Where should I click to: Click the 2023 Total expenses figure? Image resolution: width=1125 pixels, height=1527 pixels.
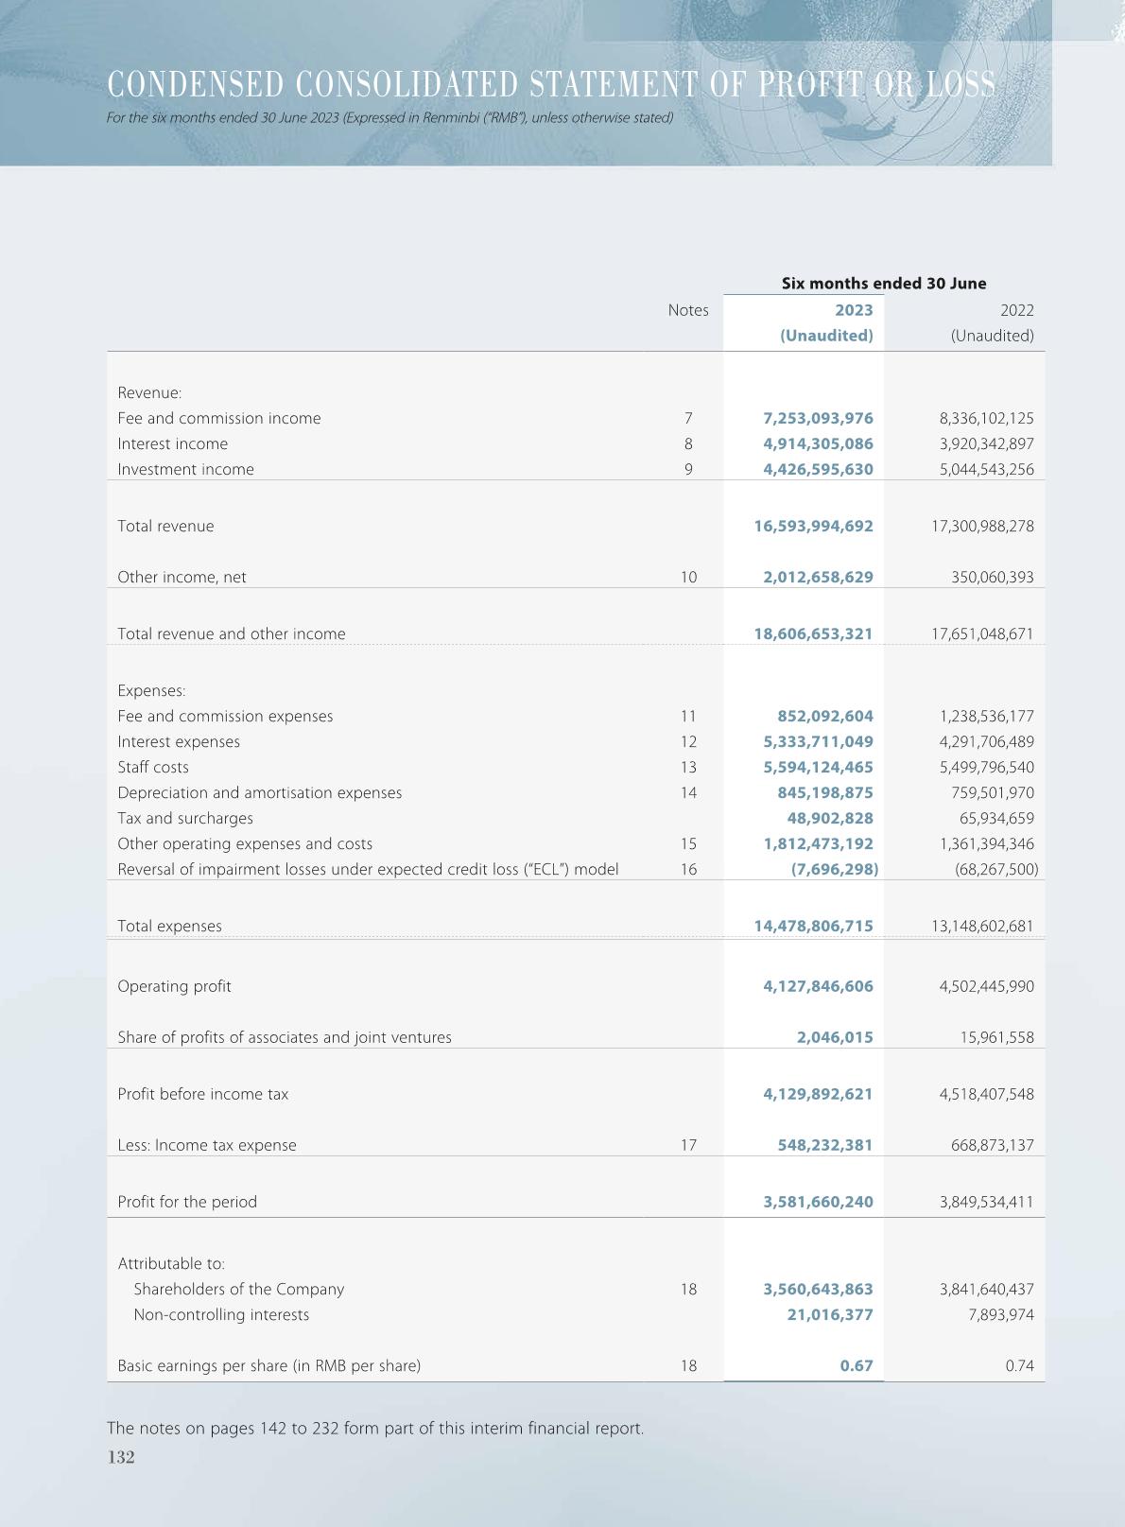813,926
